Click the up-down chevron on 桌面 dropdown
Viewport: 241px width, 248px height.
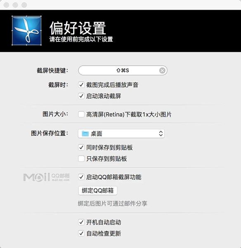tap(161, 134)
